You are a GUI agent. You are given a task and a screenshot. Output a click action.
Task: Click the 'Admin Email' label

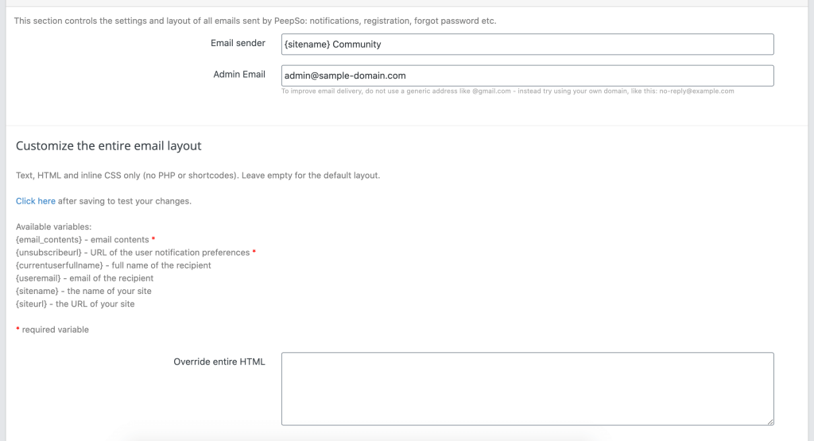tap(238, 74)
